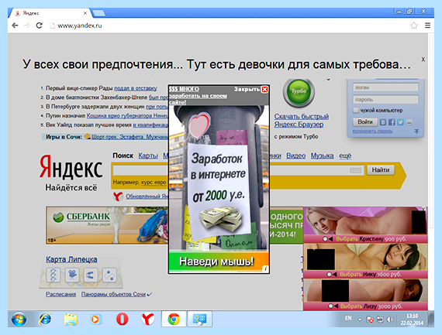442x335 pixels.
Task: Click the Выбрать Кристину ad strip
Action: coord(365,239)
